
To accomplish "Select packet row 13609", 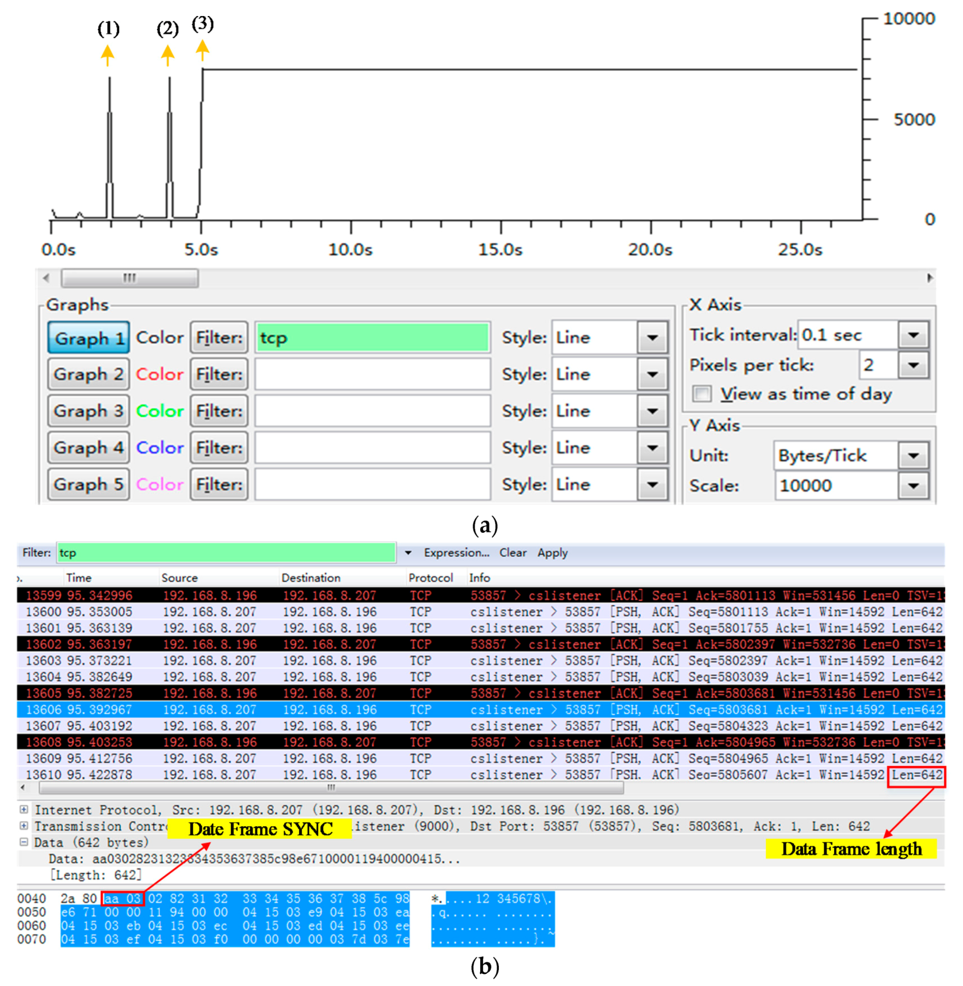I will (481, 758).
